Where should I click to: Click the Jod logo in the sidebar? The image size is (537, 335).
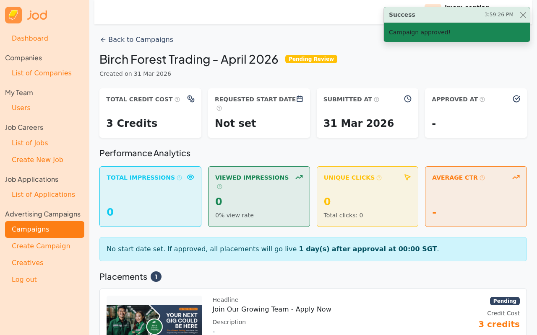pos(26,15)
